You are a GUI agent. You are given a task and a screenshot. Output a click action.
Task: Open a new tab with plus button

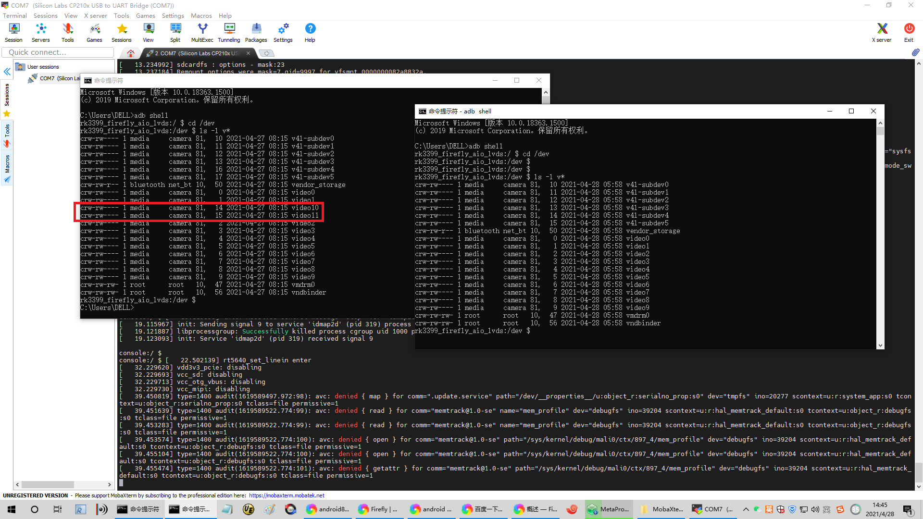point(267,53)
